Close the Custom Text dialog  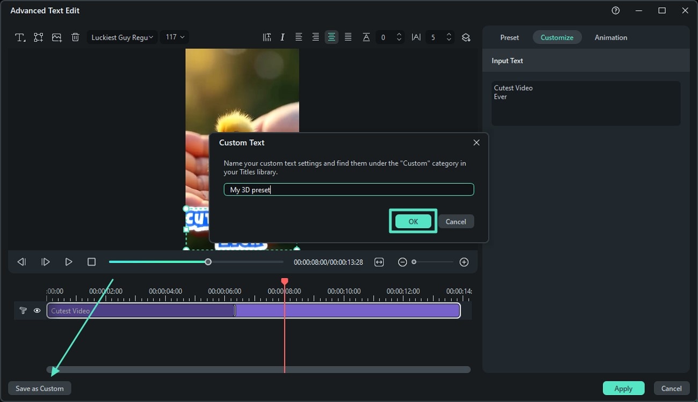[476, 143]
